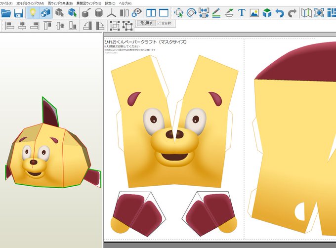Screen dimensions: 336x248
Task: Click the green-top 3D box icon
Action: tap(267, 13)
